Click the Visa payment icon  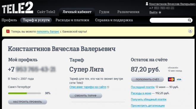click(179, 79)
